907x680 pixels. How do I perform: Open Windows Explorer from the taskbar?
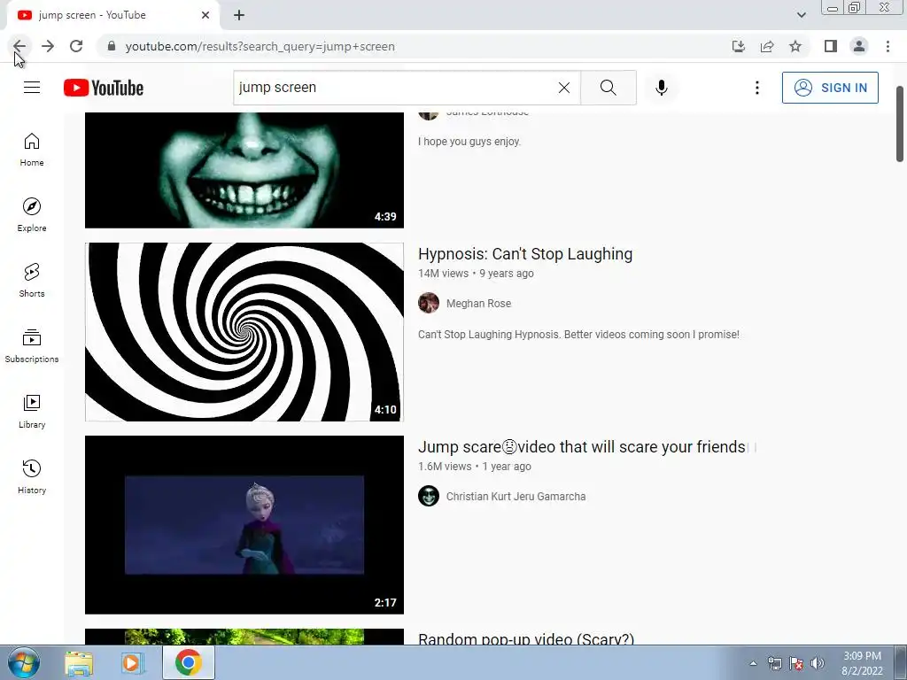[x=79, y=663]
